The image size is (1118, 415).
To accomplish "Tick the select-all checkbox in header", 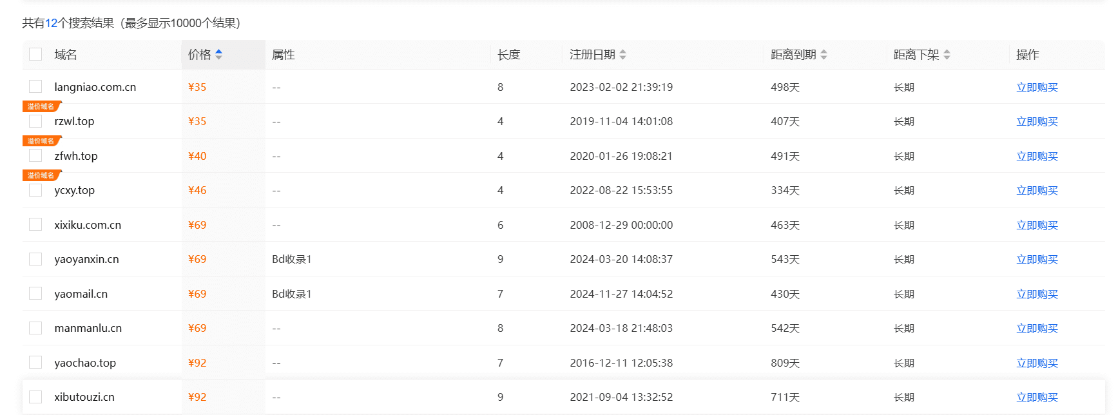I will [35, 54].
